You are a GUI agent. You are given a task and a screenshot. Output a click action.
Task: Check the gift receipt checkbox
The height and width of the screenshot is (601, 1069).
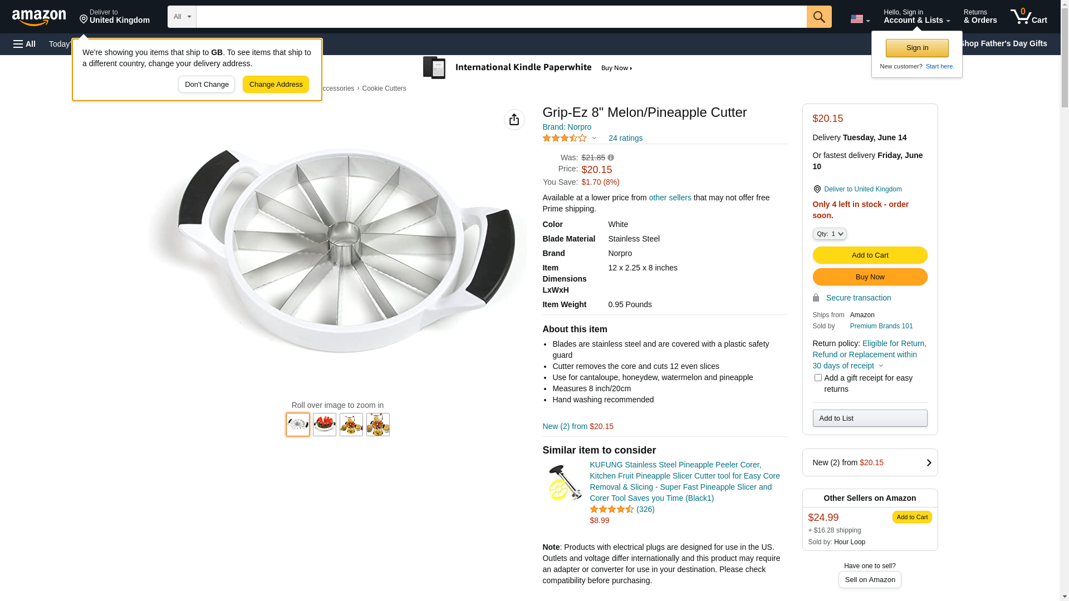[818, 378]
